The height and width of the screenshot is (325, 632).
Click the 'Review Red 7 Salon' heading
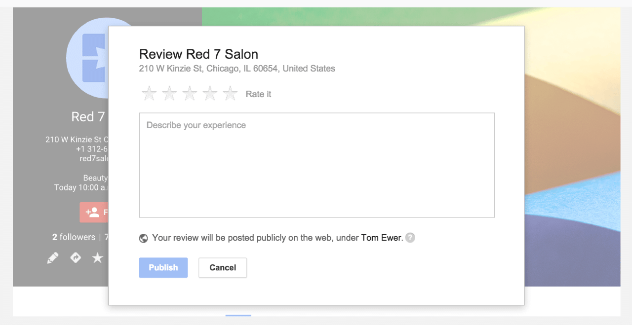click(x=198, y=54)
